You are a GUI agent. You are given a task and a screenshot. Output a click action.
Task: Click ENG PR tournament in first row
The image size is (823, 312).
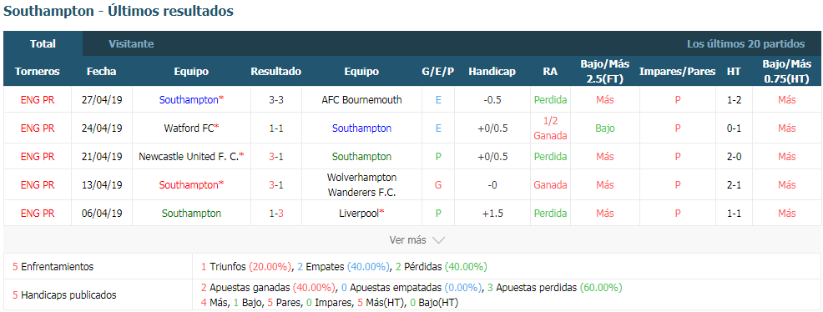click(38, 99)
